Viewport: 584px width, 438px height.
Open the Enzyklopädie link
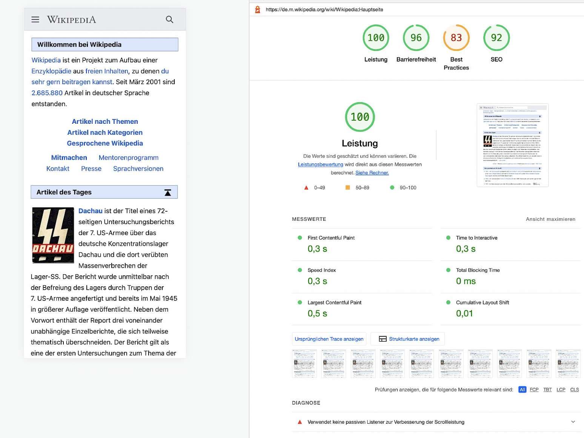[x=51, y=71]
